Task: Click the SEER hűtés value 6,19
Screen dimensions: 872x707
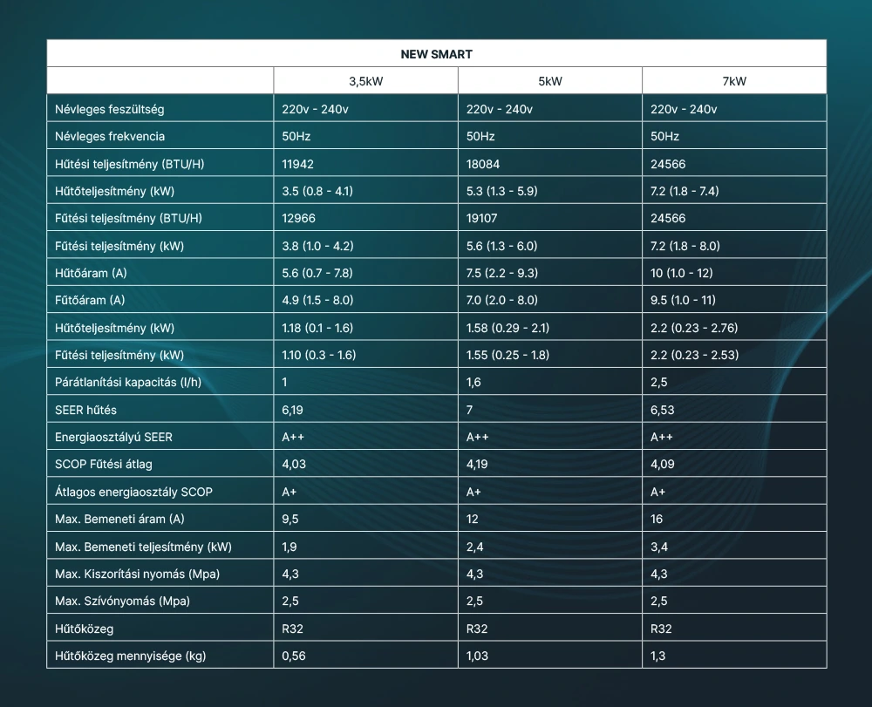Action: [x=294, y=410]
